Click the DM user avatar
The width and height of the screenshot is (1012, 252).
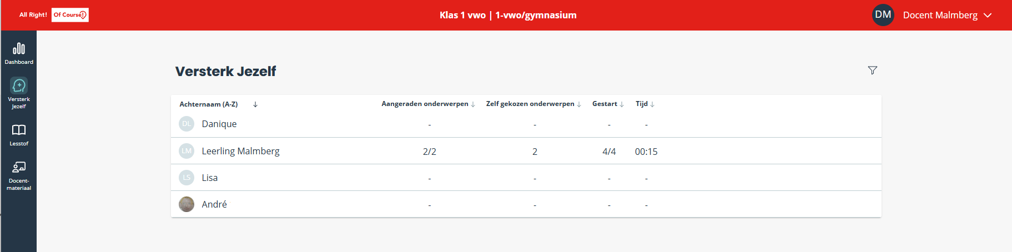[883, 15]
